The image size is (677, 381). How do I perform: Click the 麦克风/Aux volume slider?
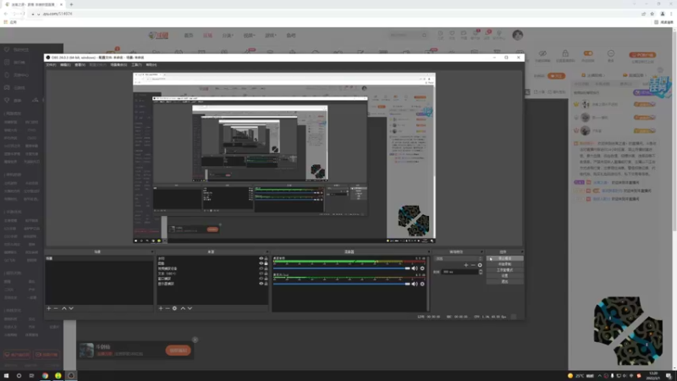pos(342,284)
